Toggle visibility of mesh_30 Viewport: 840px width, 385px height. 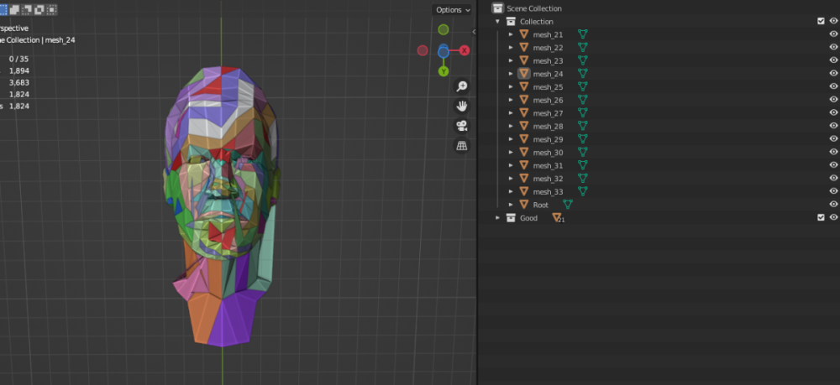(833, 153)
